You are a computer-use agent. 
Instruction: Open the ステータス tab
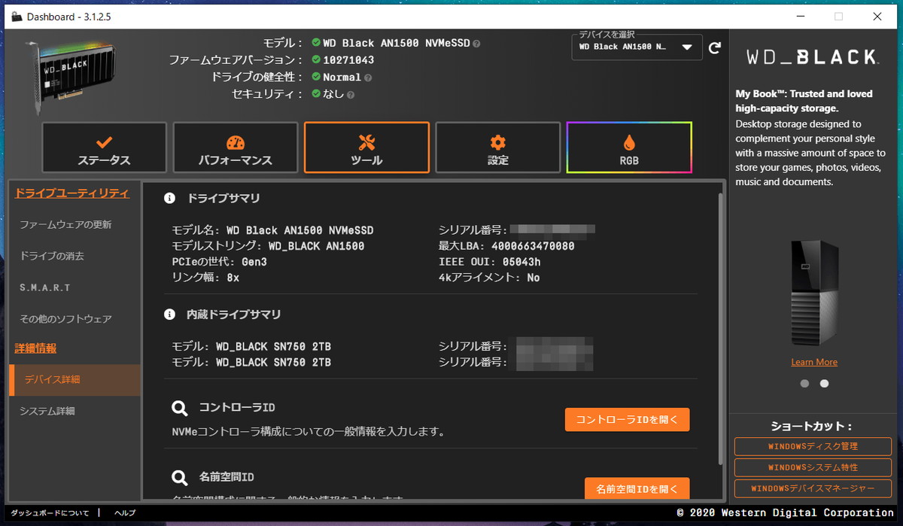105,147
